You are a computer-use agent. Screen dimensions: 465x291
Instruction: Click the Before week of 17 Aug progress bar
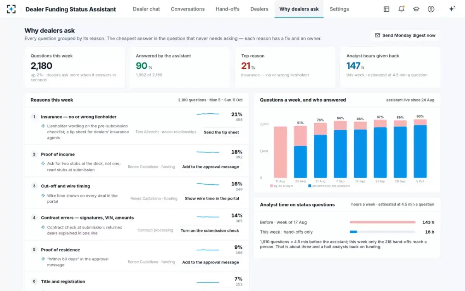point(382,222)
